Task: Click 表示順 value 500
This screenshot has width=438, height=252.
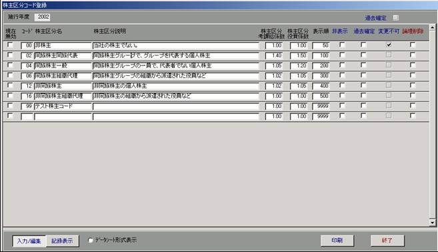Action: (x=321, y=96)
